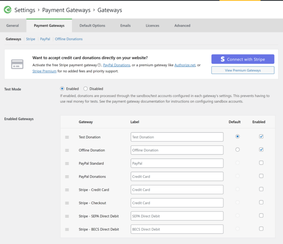The image size is (283, 244).
Task: Open the Stripe sub-section link
Action: coord(30,39)
